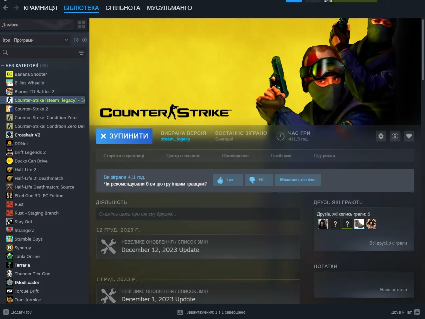Recommend the game with Так button

pos(228,180)
